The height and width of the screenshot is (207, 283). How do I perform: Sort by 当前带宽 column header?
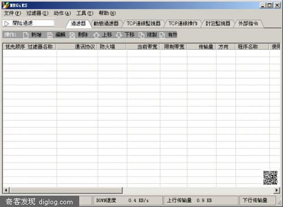(143, 46)
